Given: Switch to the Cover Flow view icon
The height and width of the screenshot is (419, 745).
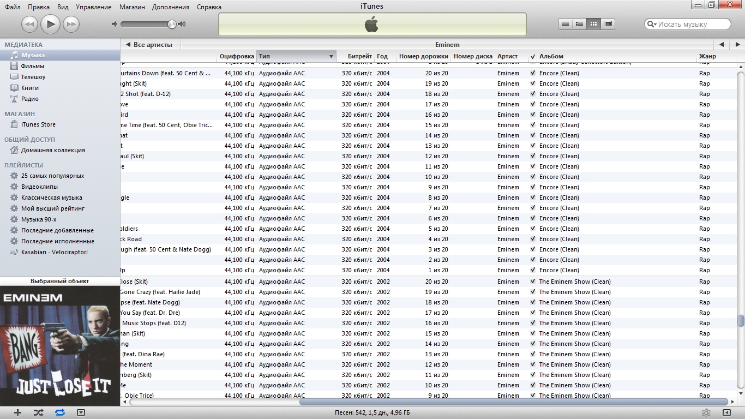Looking at the screenshot, I should pos(608,24).
